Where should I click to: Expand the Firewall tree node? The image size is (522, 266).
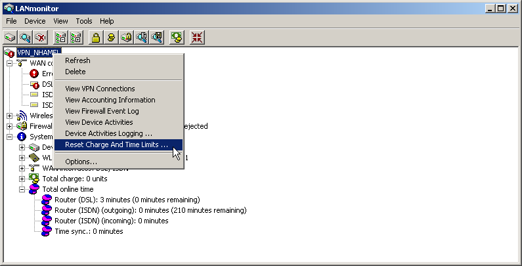tap(10, 126)
